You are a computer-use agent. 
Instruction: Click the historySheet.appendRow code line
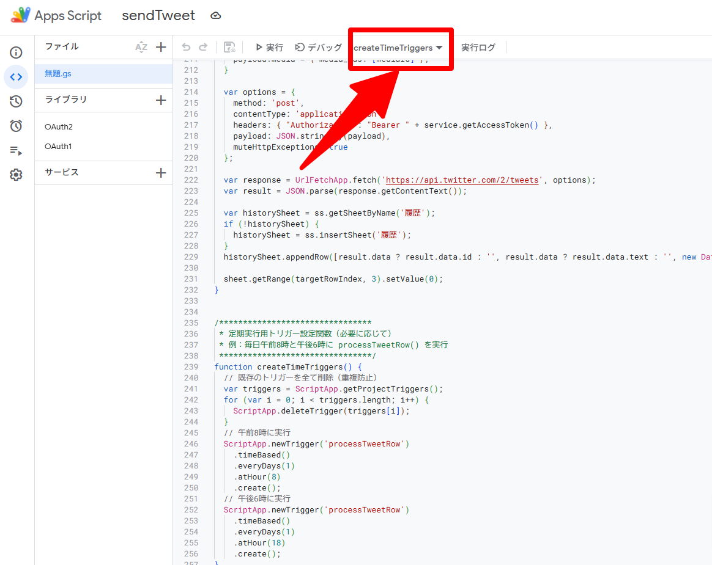tap(467, 257)
